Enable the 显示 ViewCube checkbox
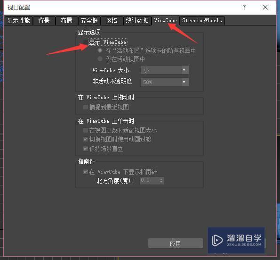This screenshot has height=260, width=280. coord(86,42)
